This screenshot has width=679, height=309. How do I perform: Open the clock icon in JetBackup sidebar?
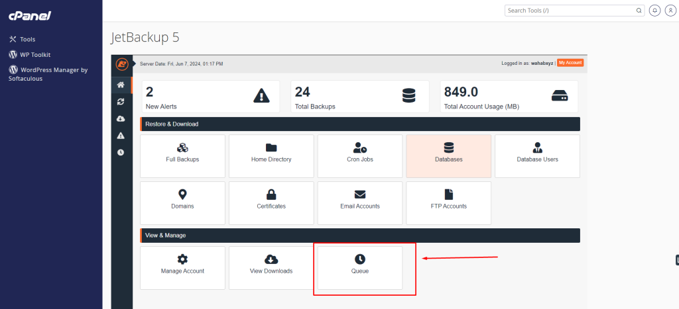(121, 152)
